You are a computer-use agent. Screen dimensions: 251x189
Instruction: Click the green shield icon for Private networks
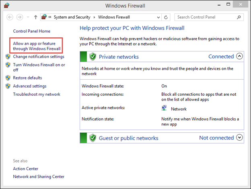click(x=93, y=56)
